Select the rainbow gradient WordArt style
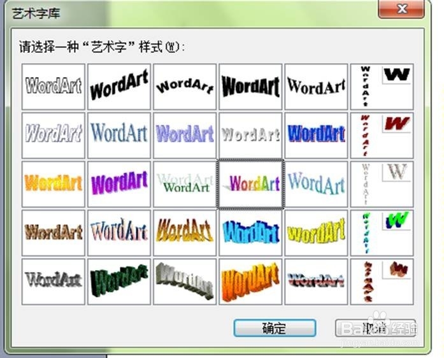 tap(250, 184)
